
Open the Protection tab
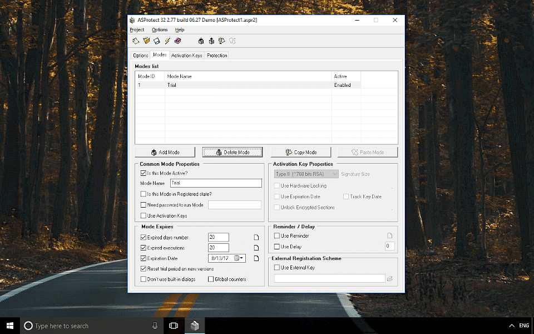217,55
